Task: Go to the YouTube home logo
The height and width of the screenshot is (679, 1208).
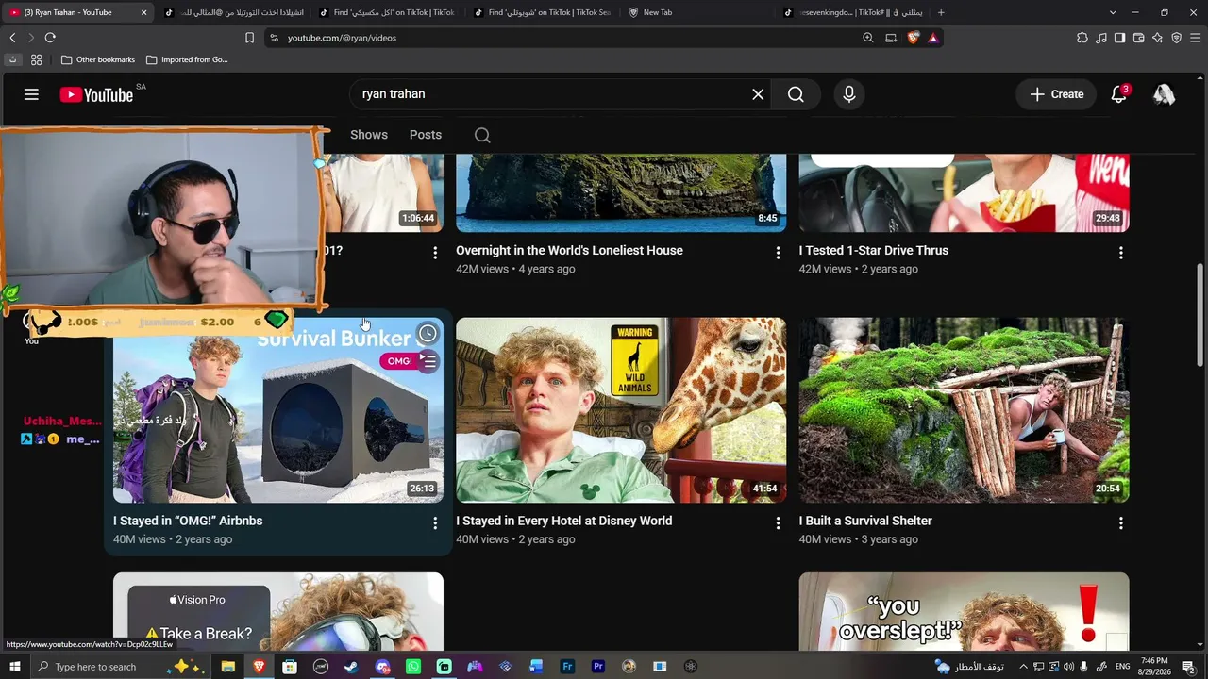Action: pyautogui.click(x=96, y=94)
